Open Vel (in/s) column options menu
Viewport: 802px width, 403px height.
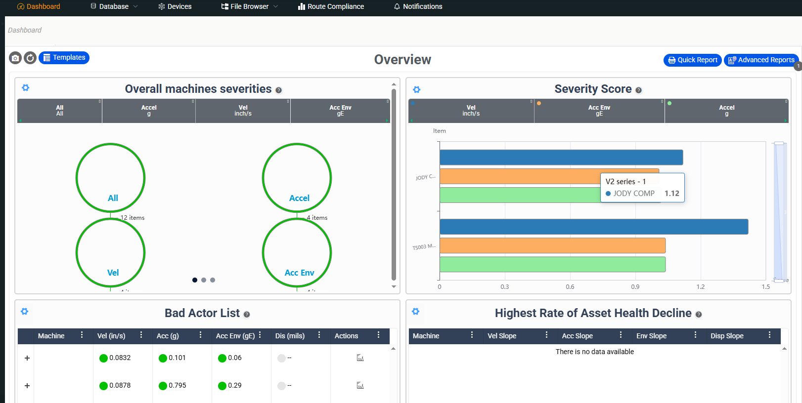pos(141,335)
